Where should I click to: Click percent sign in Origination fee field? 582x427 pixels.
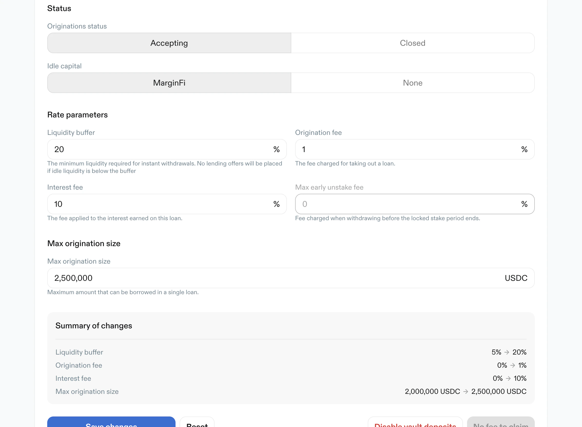coord(524,149)
